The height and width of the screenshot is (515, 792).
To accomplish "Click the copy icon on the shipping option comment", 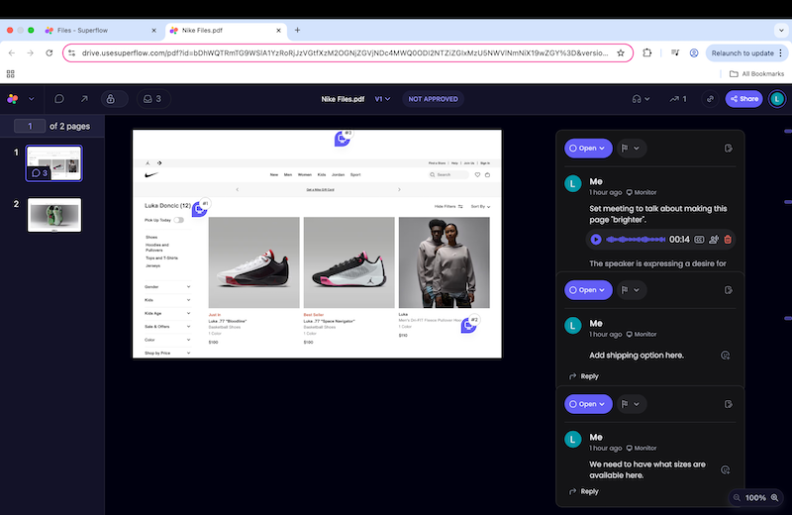I will [729, 290].
